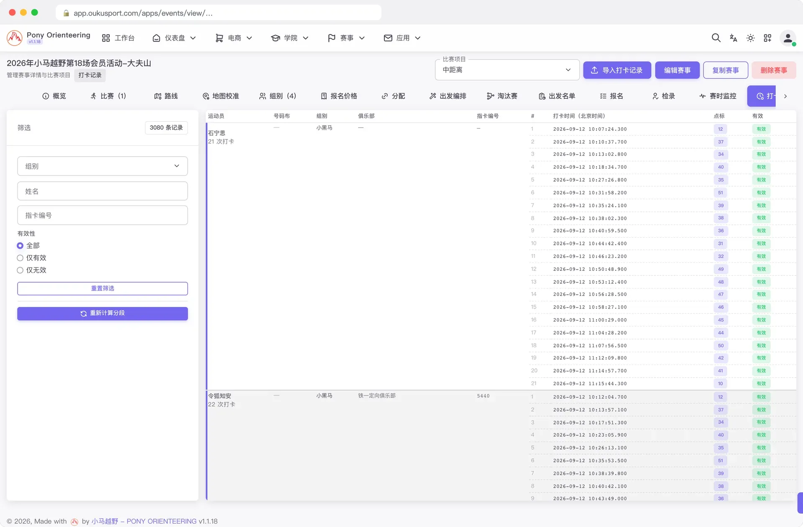Image resolution: width=803 pixels, height=527 pixels.
Task: Click the 姓名 input field
Action: coord(102,191)
